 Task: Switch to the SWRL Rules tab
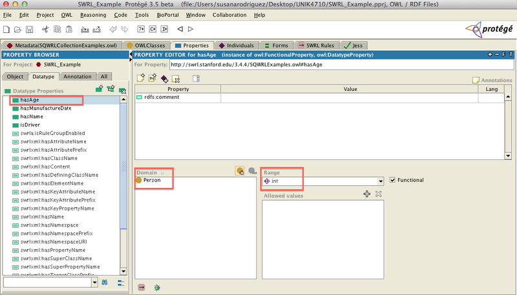pyautogui.click(x=316, y=45)
